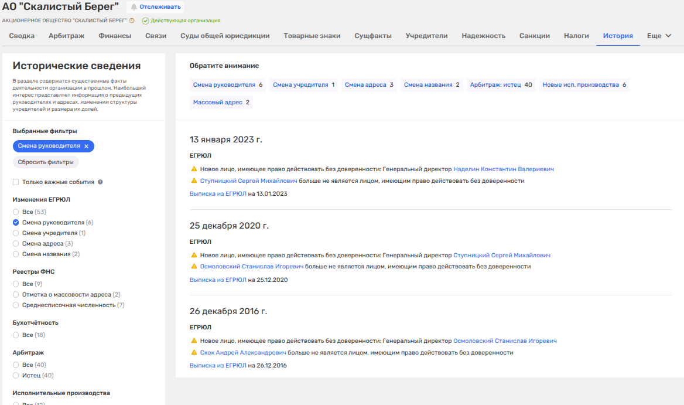The width and height of the screenshot is (684, 405).
Task: Switch to the Учредители tab
Action: click(x=426, y=36)
